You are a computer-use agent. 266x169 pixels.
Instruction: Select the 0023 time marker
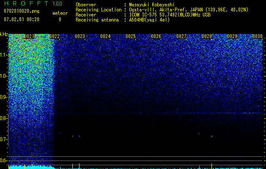80,36
